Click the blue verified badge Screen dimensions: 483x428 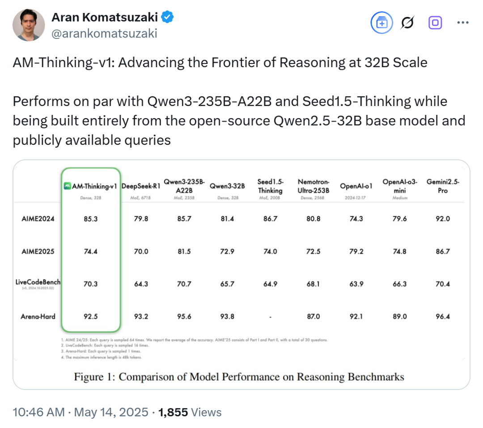click(x=168, y=17)
